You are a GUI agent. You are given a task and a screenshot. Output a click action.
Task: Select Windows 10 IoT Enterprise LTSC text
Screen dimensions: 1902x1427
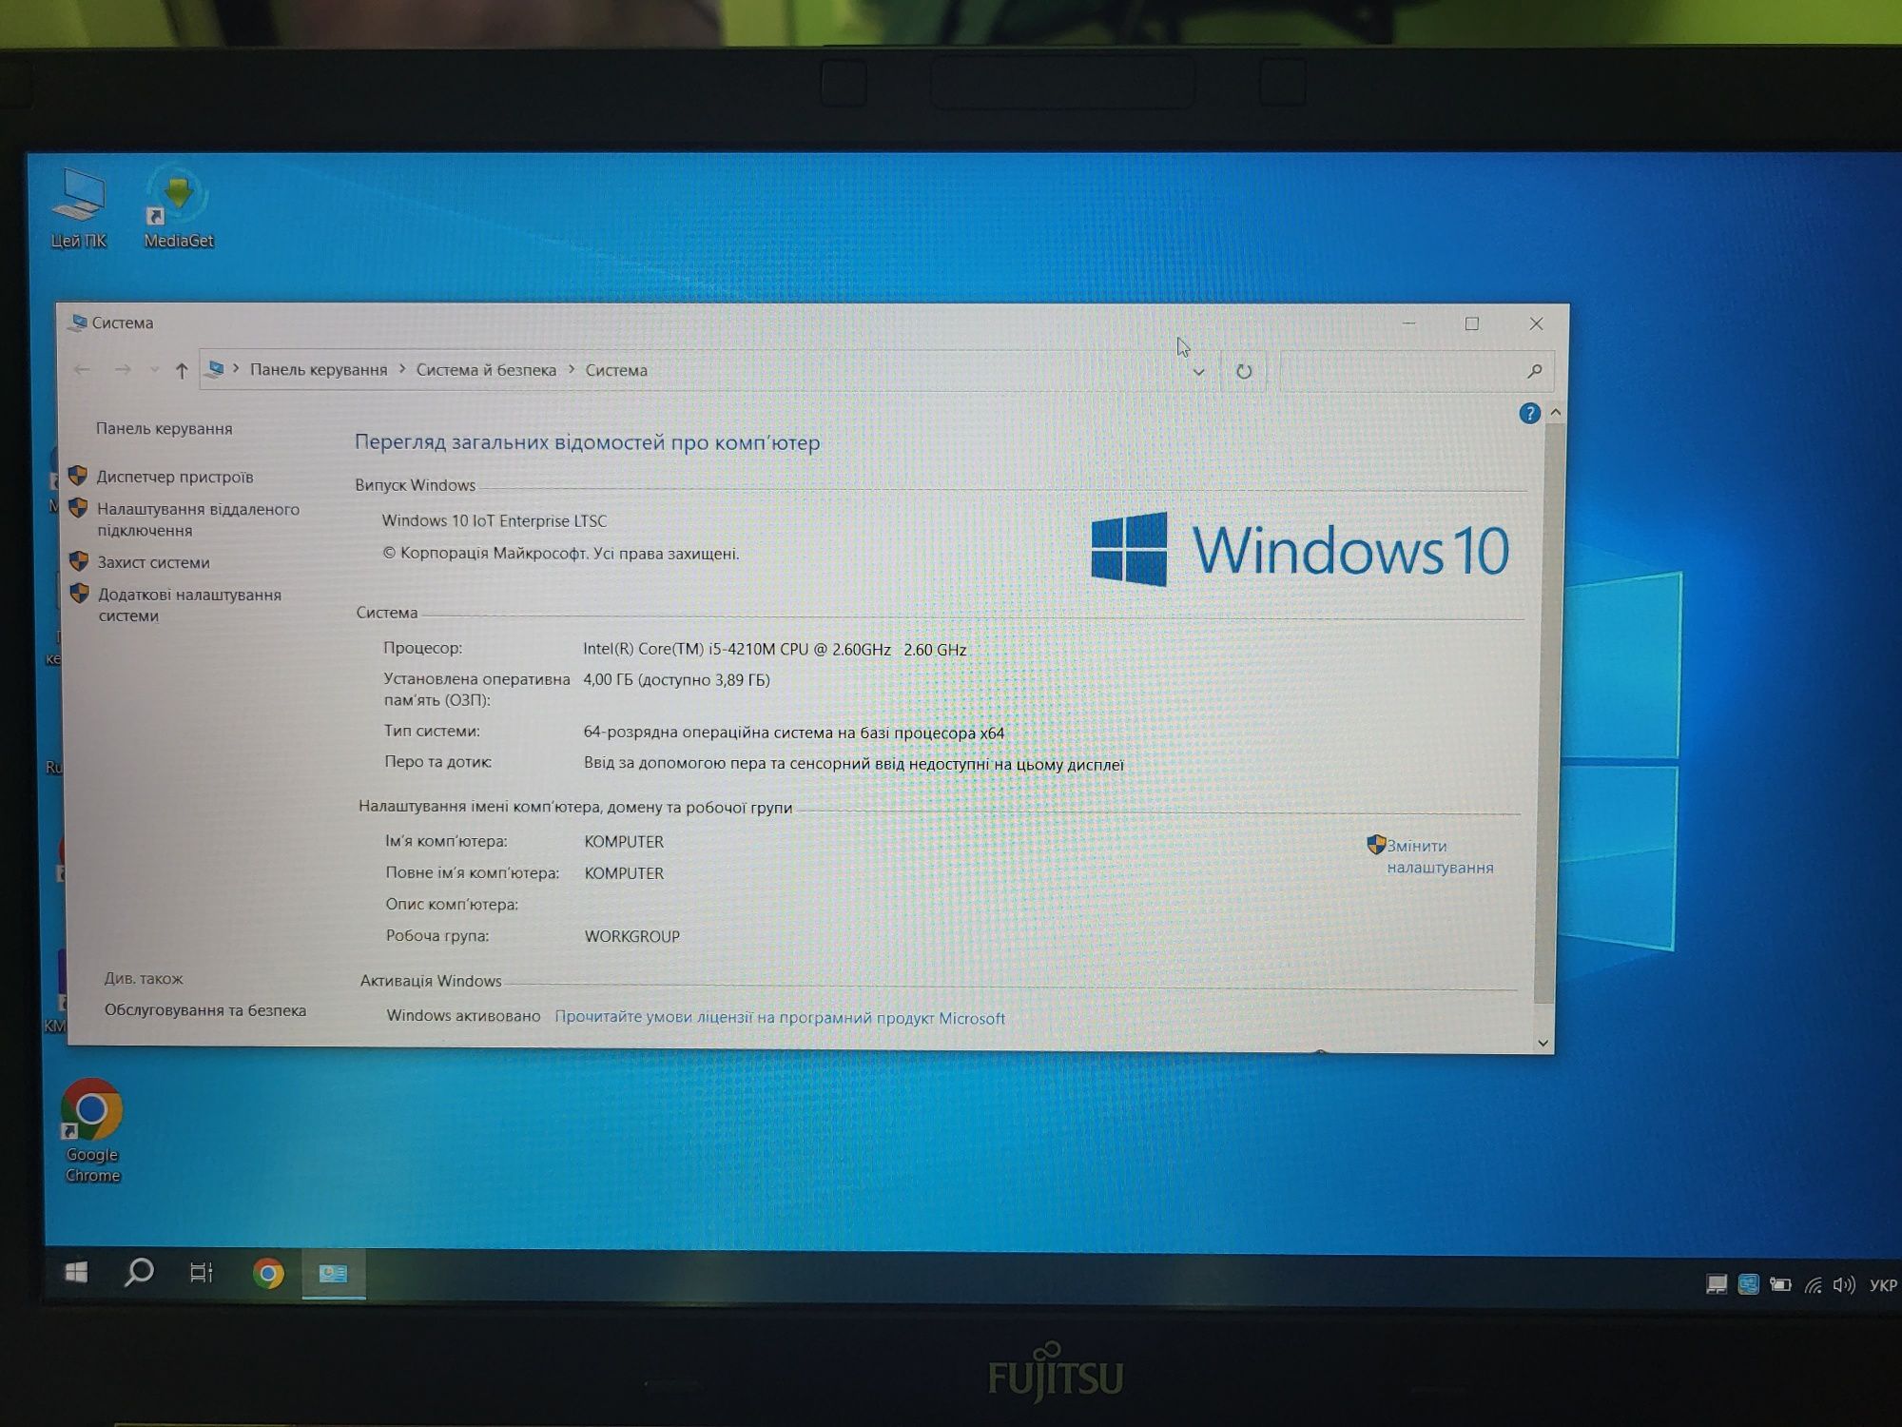(494, 520)
